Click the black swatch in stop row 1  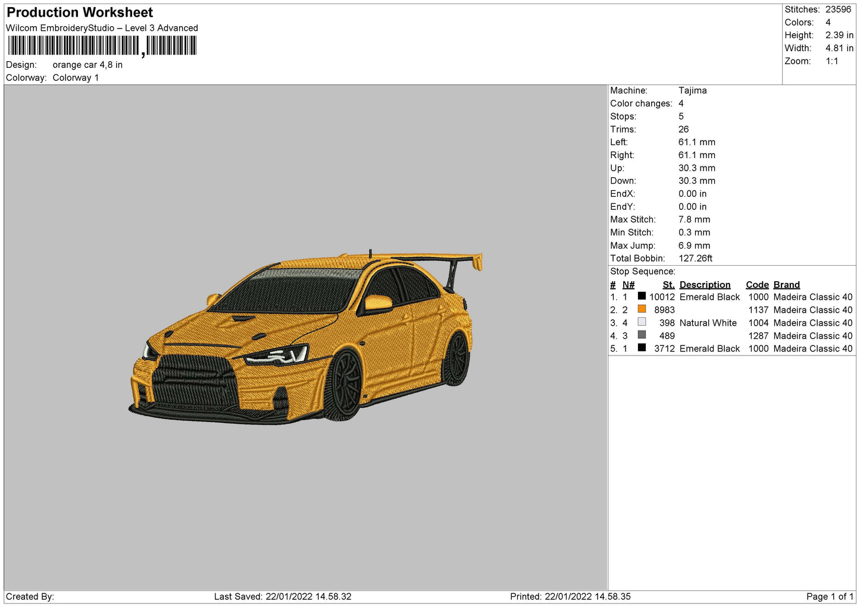(x=642, y=296)
